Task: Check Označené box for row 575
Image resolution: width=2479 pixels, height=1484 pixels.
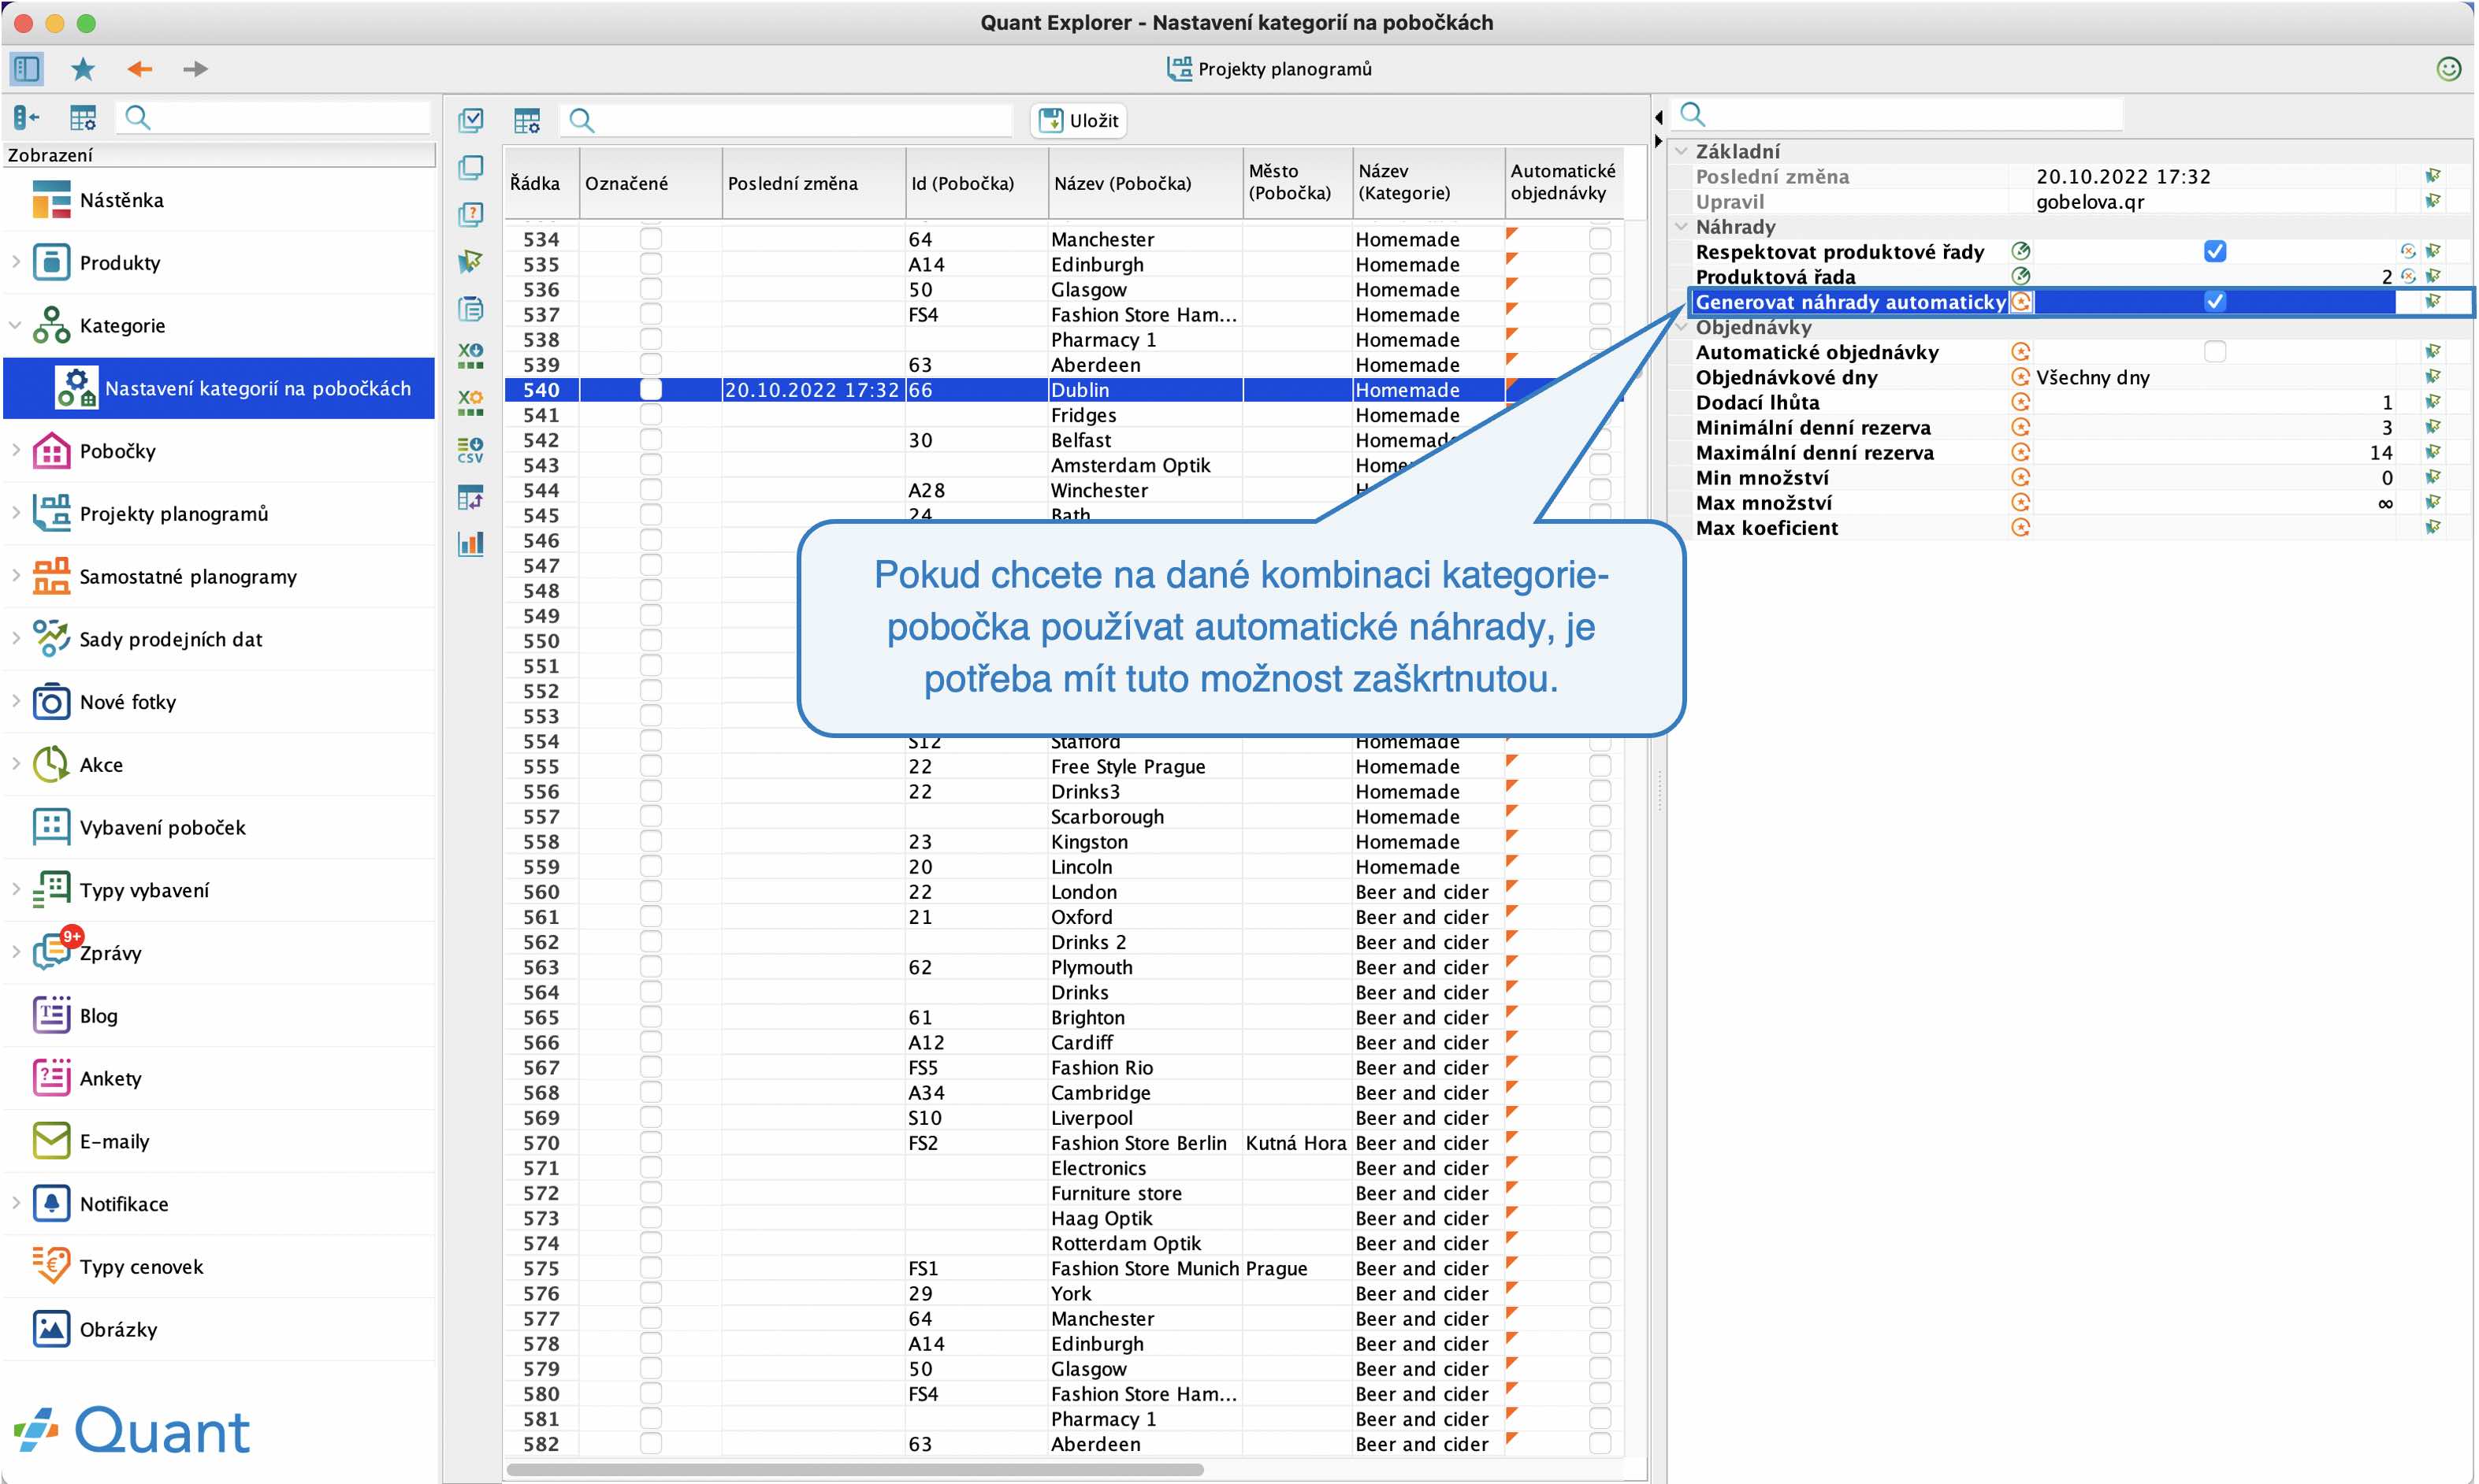Action: coord(650,1268)
